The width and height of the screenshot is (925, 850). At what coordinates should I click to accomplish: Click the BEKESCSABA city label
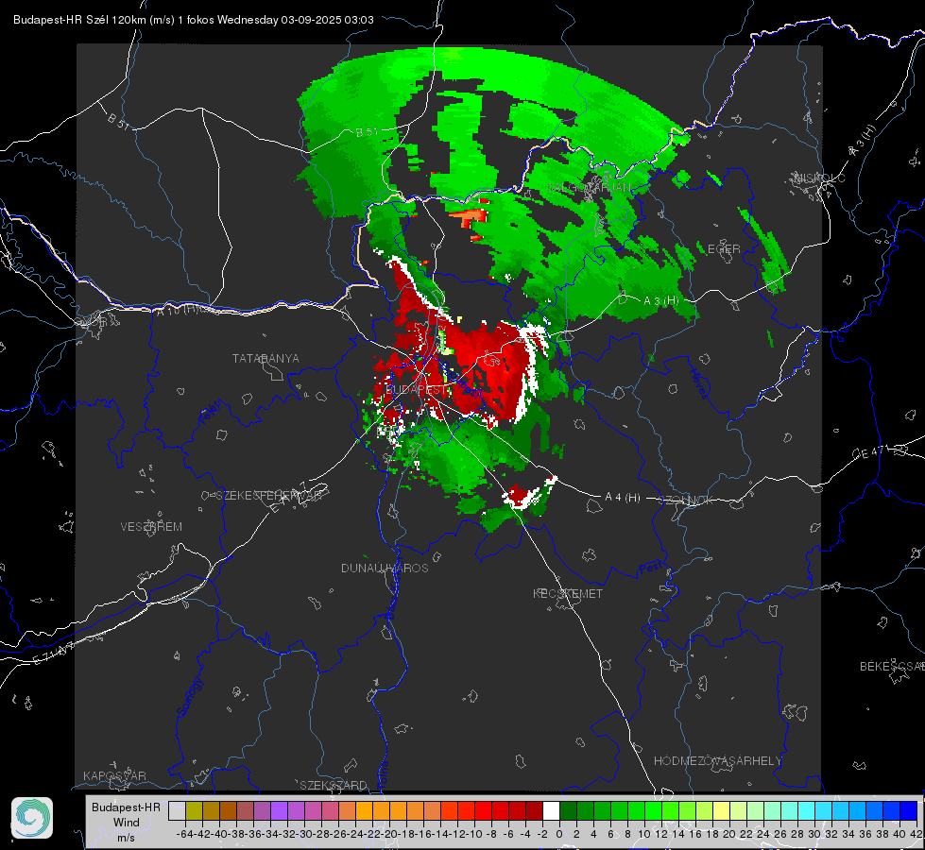[892, 667]
